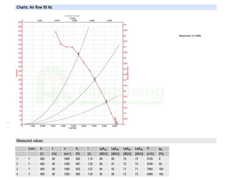Select the 'Measurement: LU-110665' text
228x180 pixels.
[190, 36]
